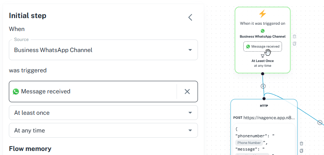Duplicate the HTTP node using its copy icon
Viewport: 324px width, 155px height.
(x=302, y=151)
